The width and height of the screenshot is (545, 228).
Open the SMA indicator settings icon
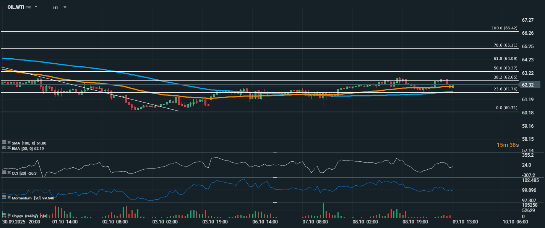pyautogui.click(x=4, y=143)
